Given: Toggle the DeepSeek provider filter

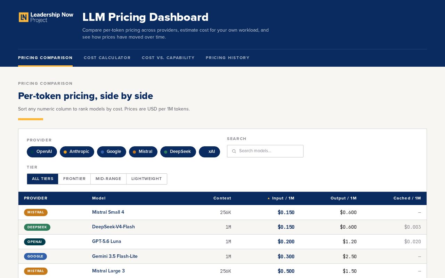Looking at the screenshot, I should point(178,152).
